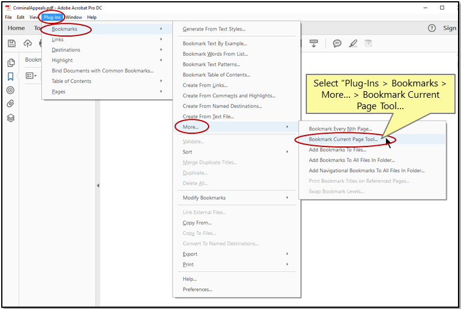This screenshot has height=309, width=461.
Task: Click the Save file icon
Action: point(11,44)
